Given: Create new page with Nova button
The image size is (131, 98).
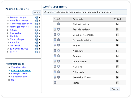Looking at the screenshot, I should (37, 13).
